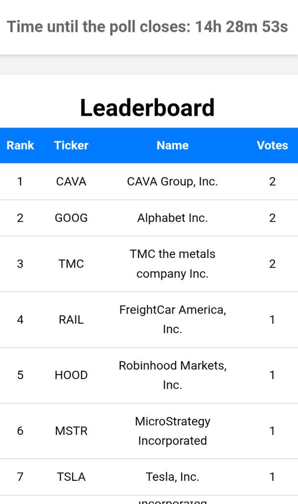Click the CAVA Group, Inc. name
Screen dimensions: 298x504
pos(173,182)
